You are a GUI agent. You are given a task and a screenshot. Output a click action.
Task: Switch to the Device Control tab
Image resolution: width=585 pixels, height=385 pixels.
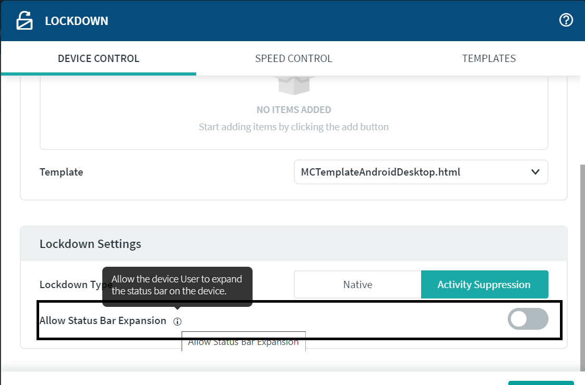click(x=99, y=58)
